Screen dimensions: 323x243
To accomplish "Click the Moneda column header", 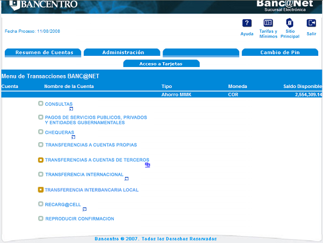I will pos(238,86).
